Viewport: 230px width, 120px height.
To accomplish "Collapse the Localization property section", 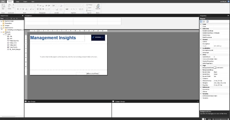I will click(x=201, y=48).
